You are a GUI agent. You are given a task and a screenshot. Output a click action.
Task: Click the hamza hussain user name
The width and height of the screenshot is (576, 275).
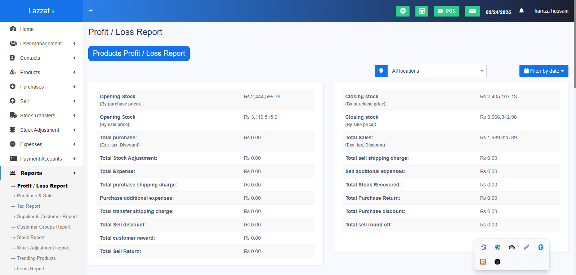tap(551, 11)
